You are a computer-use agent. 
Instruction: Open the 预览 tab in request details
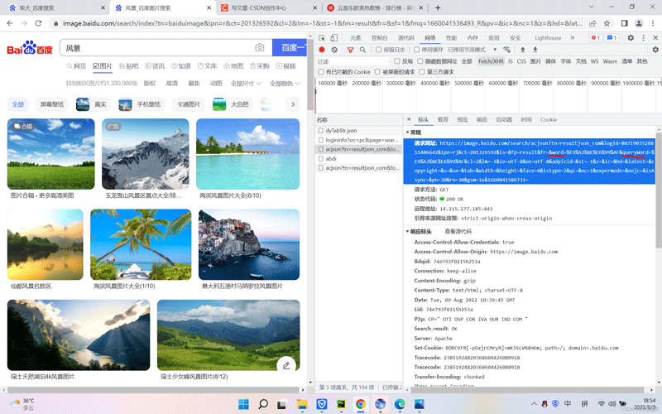click(463, 120)
